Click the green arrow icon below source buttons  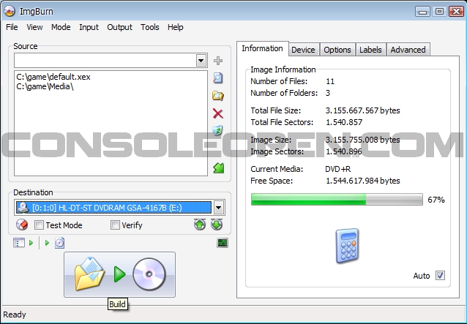(219, 168)
